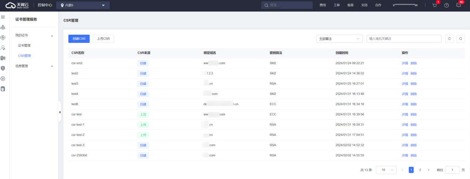Viewport: 470px width, 179px height.
Task: Select CSR管理 in the side menu
Action: (x=24, y=56)
